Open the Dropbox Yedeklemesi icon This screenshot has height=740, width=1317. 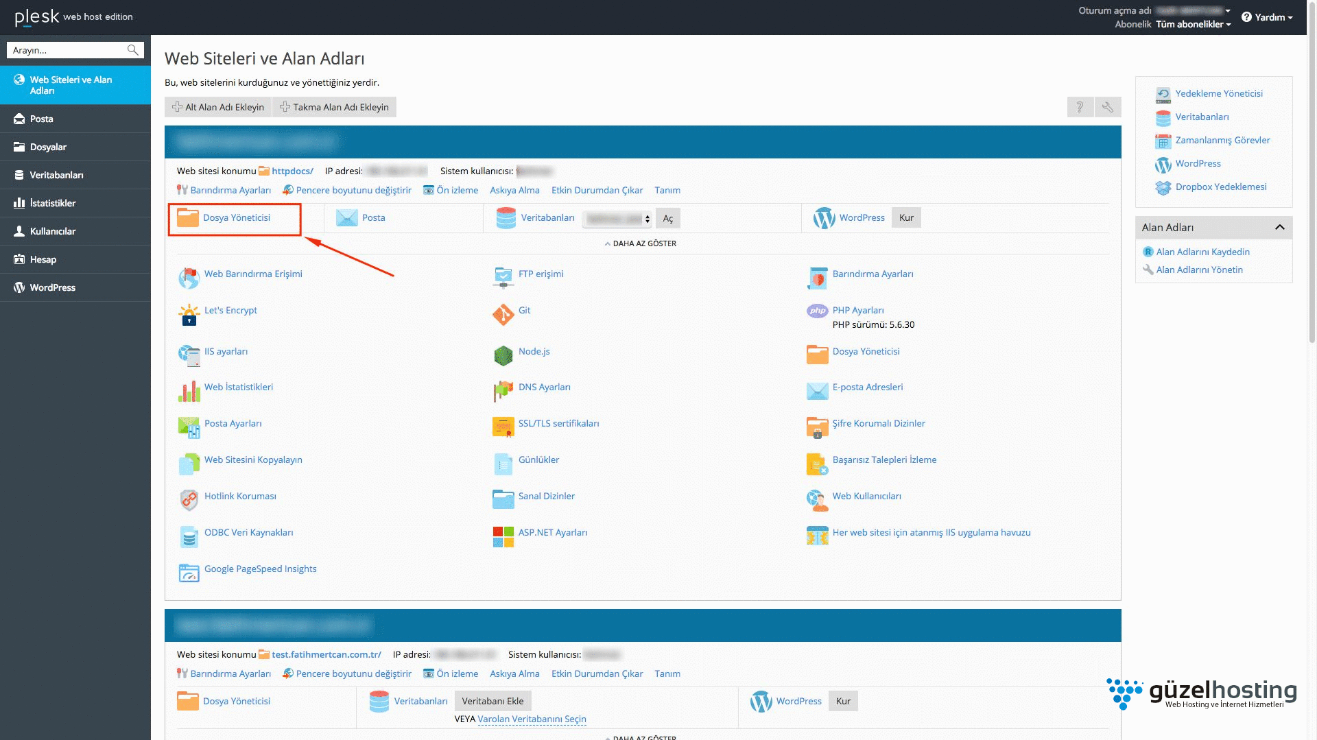tap(1163, 187)
